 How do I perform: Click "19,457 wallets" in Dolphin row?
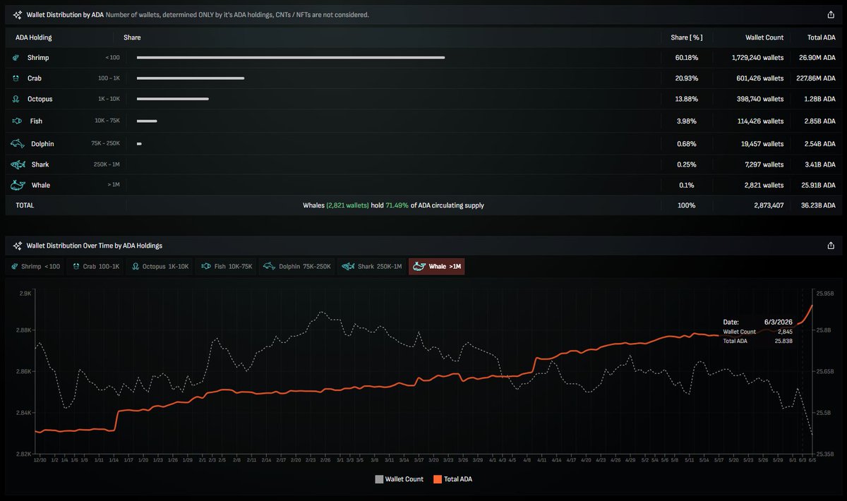(x=761, y=144)
